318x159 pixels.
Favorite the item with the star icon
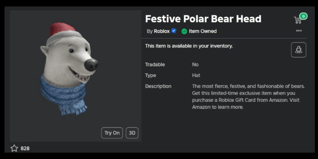tap(14, 148)
